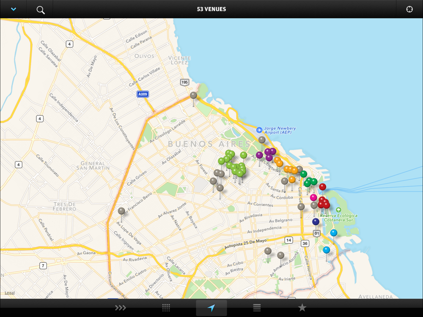The image size is (423, 317).
Task: Tap the Jorge Newbery Airport plane icon
Action: point(259,130)
